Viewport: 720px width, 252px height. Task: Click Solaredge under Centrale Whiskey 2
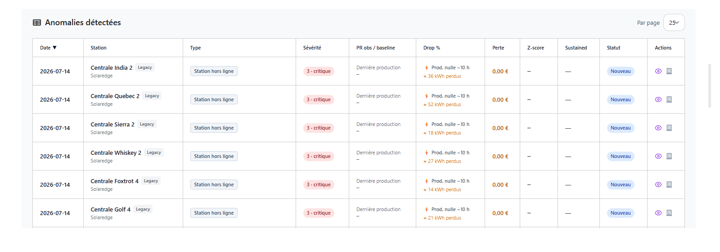[102, 161]
